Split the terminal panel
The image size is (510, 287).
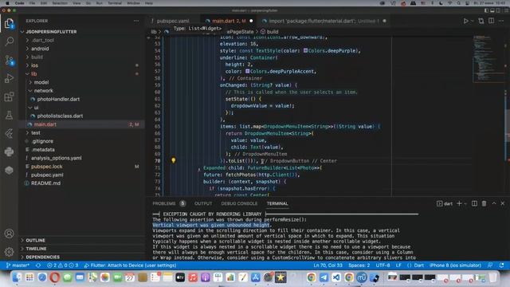(474, 203)
